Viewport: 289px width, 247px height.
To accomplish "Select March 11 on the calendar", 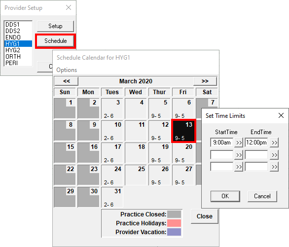I will point(136,131).
